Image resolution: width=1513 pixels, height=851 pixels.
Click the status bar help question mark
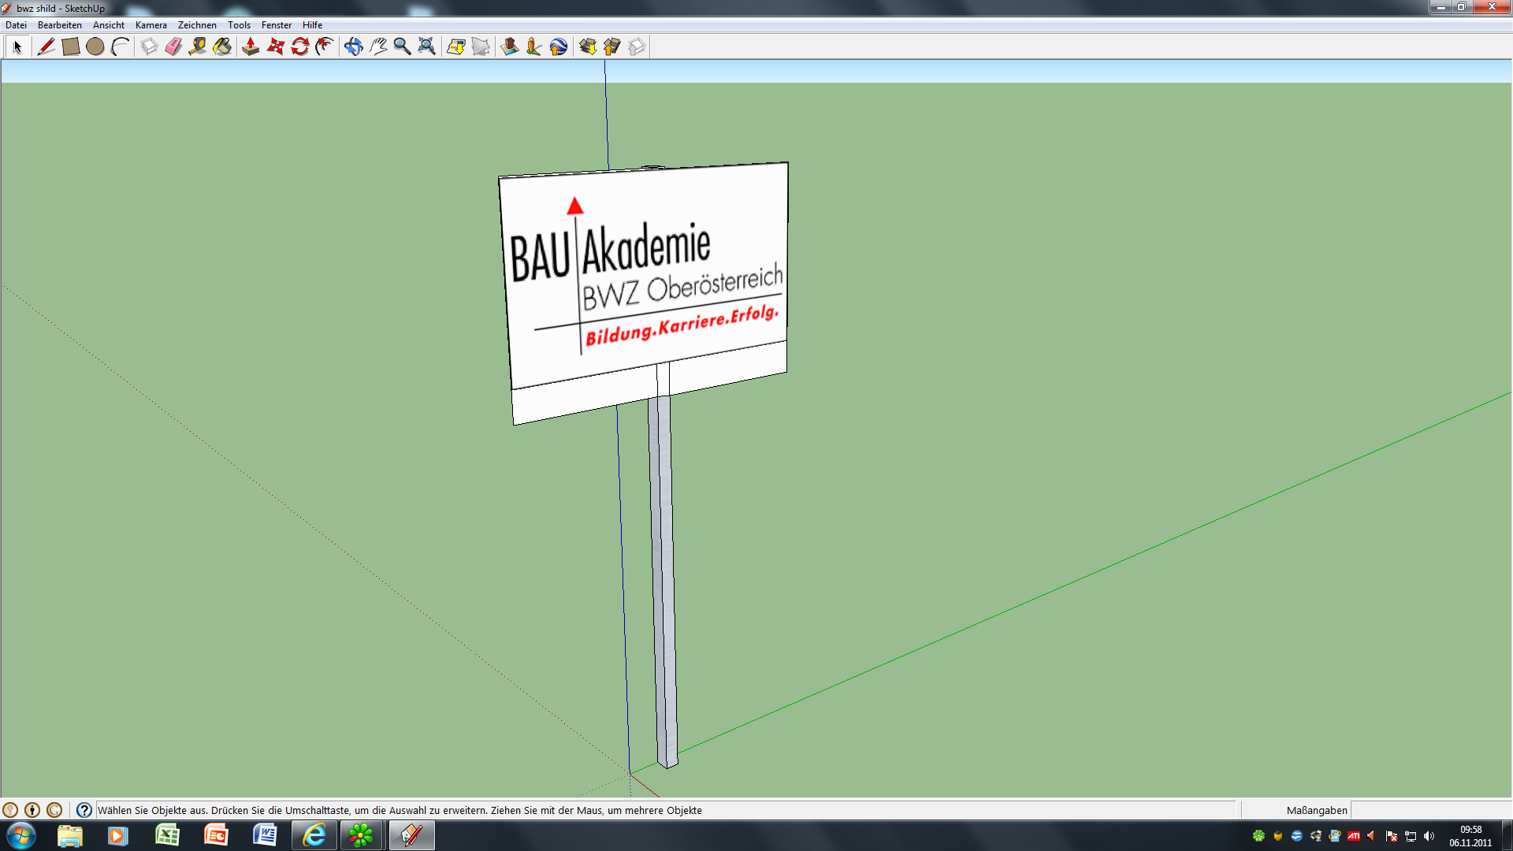[x=84, y=810]
